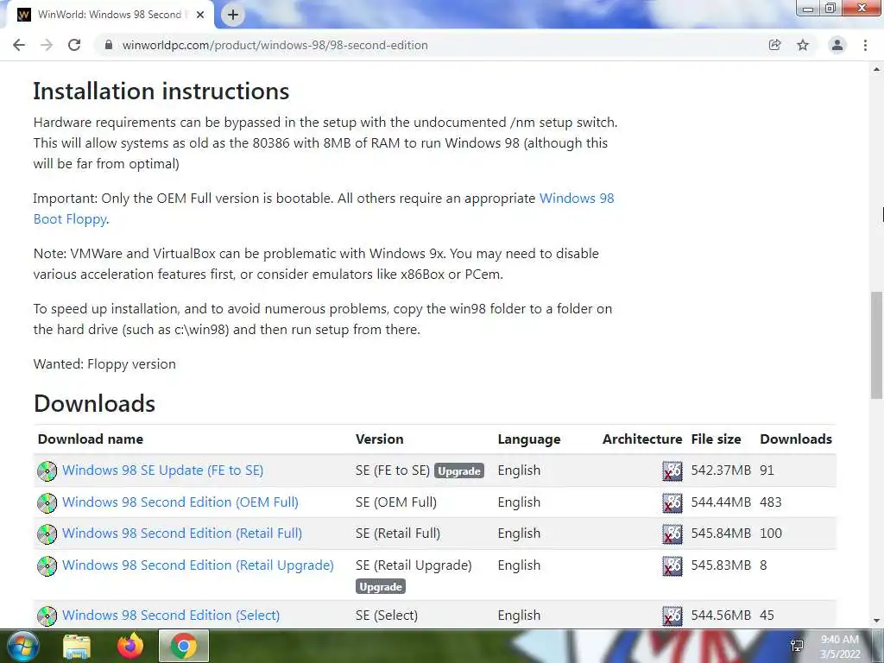Click disc icon for SE Update row

point(47,470)
